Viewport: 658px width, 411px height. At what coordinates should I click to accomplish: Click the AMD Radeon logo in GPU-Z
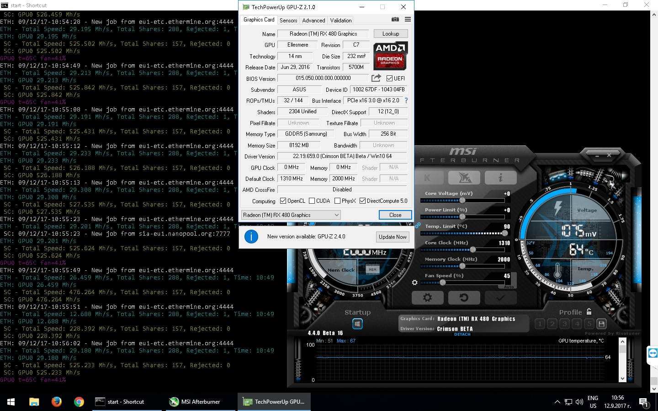pyautogui.click(x=390, y=56)
